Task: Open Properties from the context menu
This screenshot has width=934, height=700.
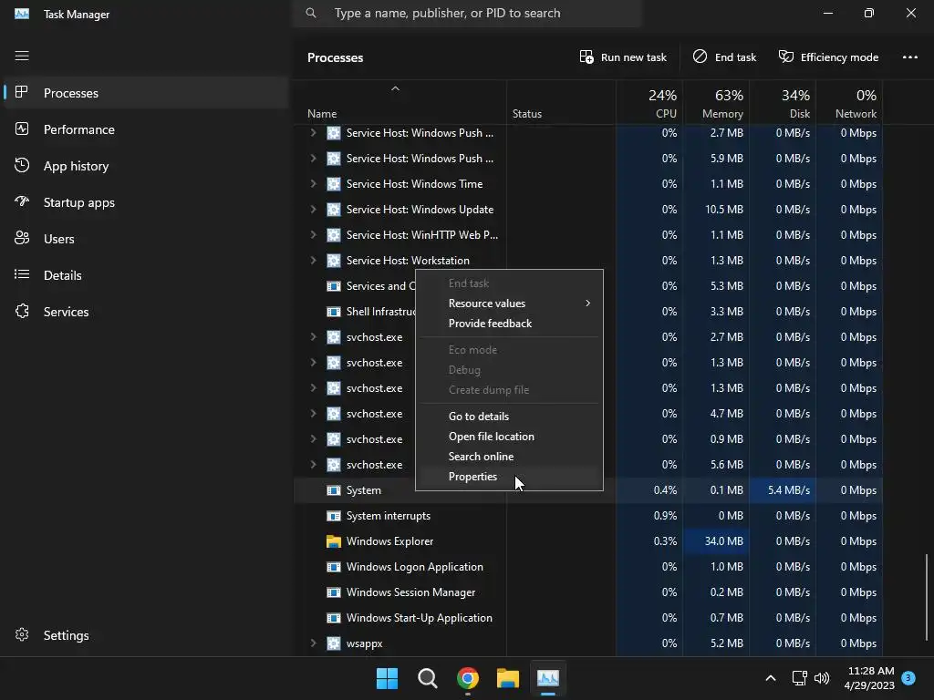Action: coord(509,477)
